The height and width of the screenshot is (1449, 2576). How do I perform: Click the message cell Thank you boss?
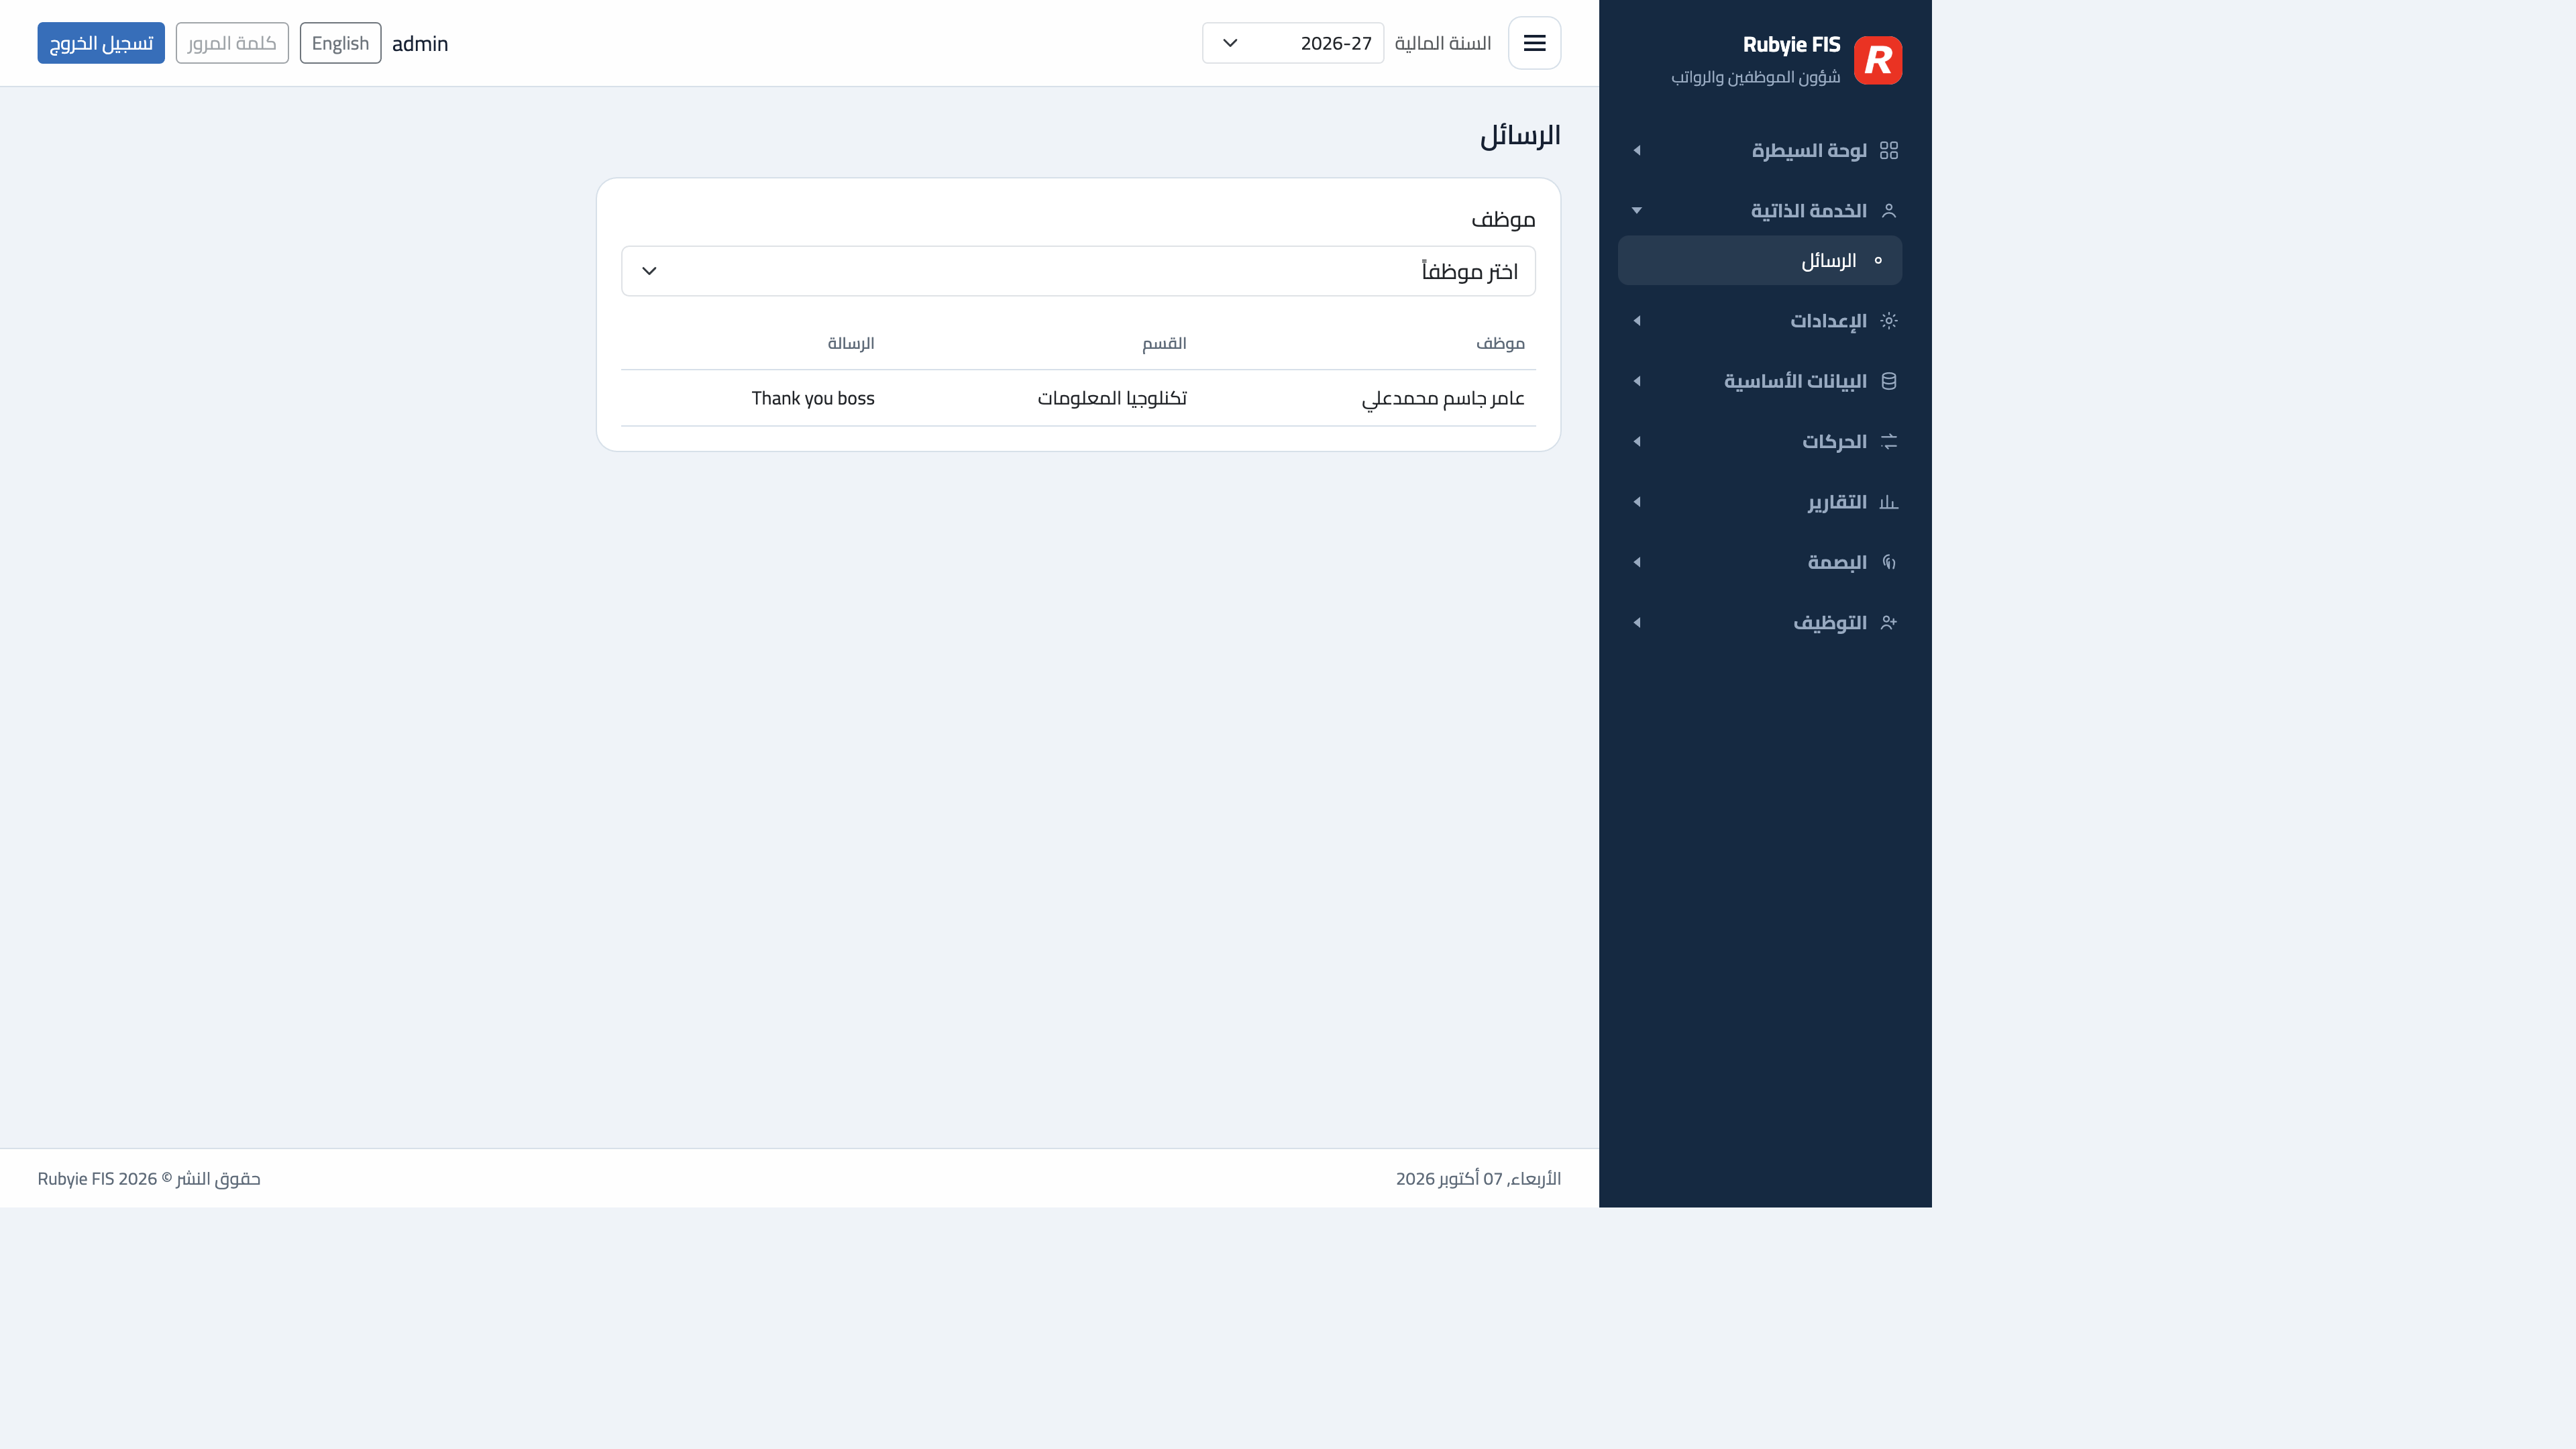coord(813,398)
